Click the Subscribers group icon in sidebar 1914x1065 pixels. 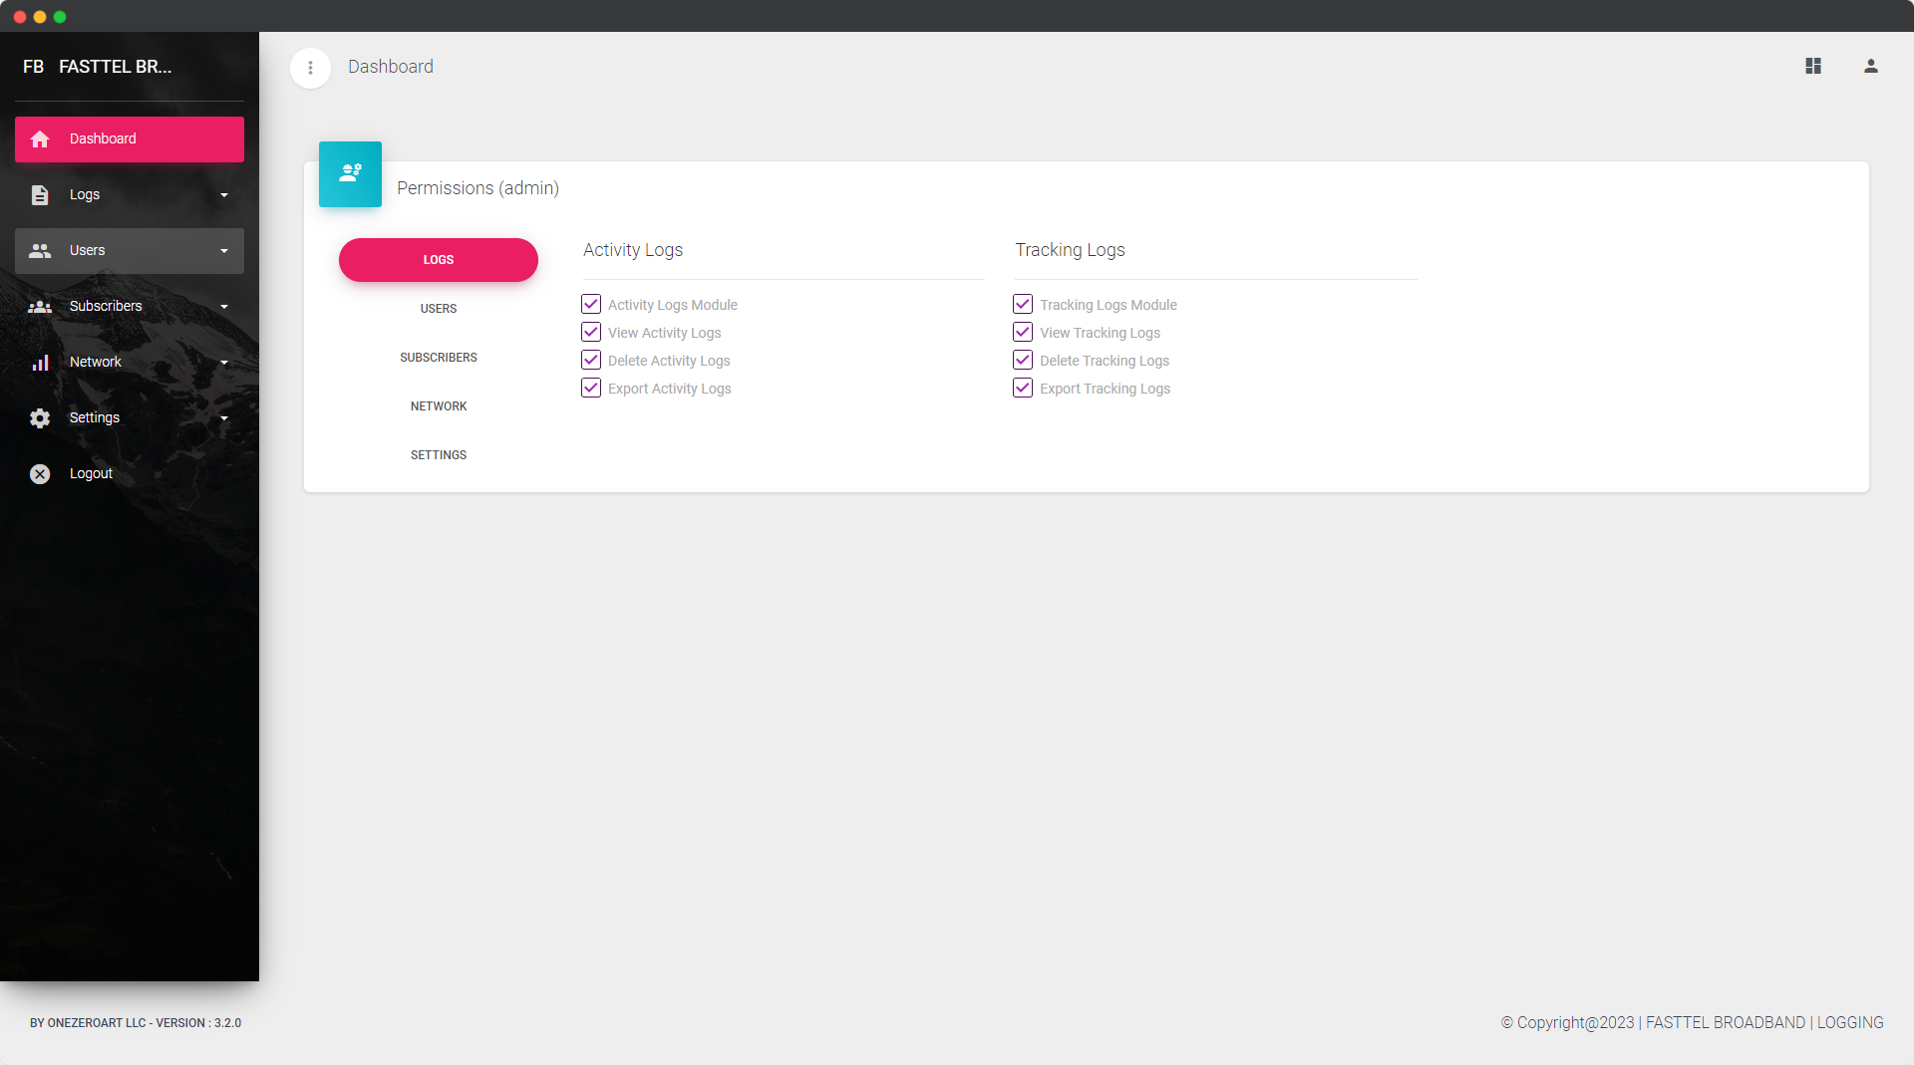[40, 307]
